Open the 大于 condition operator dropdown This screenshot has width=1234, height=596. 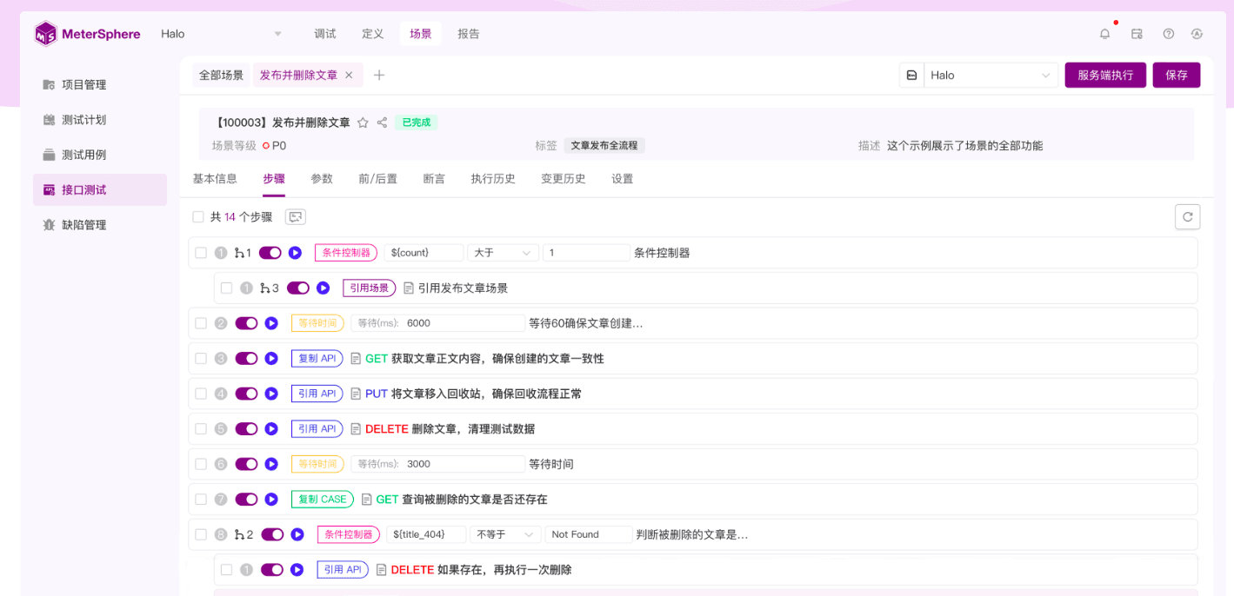pos(503,253)
